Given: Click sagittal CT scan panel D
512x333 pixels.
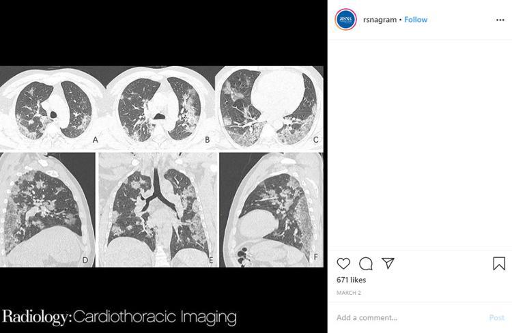Looking at the screenshot, I should 48,210.
